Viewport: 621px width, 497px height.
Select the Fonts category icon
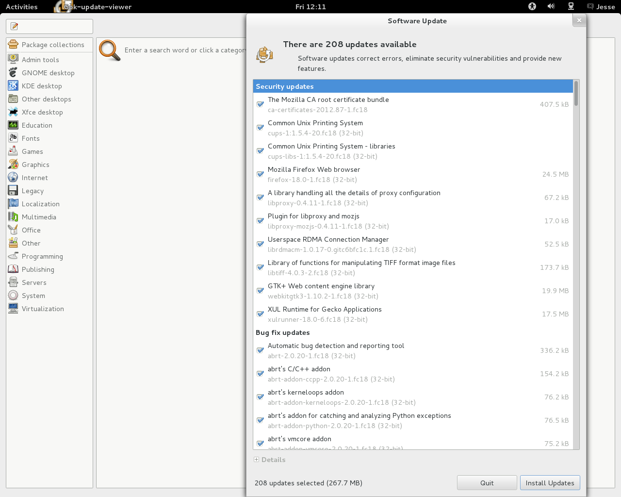(13, 138)
